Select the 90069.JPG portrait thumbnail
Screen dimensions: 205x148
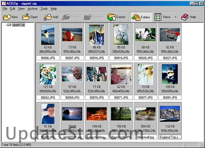coord(72,74)
